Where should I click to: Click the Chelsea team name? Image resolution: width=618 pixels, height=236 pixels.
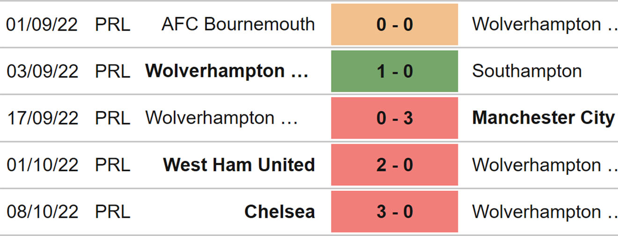point(280,212)
